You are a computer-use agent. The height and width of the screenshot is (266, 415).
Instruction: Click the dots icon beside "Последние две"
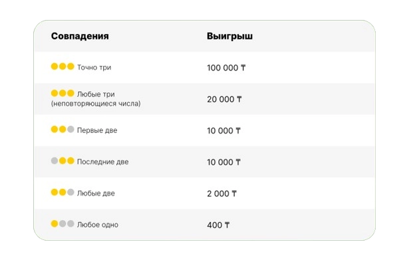click(62, 161)
